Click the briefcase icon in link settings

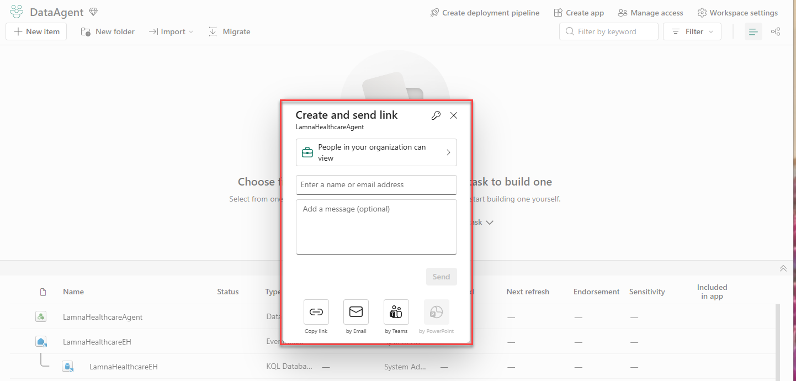point(307,152)
